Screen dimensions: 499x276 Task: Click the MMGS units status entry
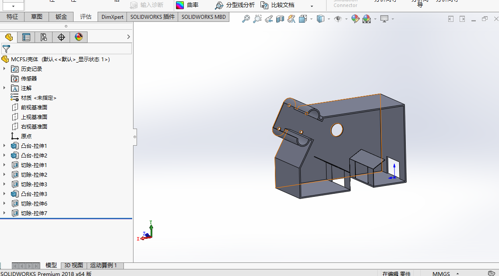(x=441, y=273)
